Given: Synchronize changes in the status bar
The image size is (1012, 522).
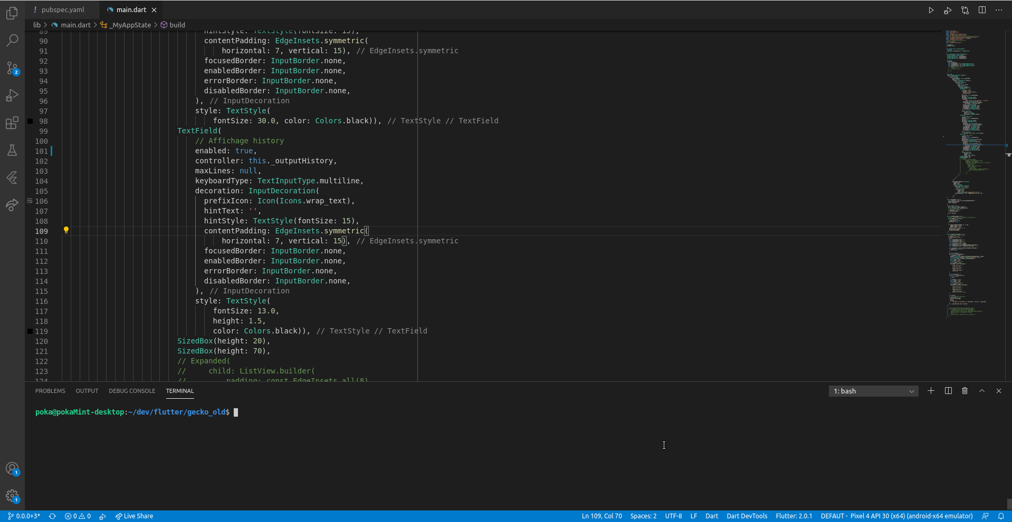Looking at the screenshot, I should point(52,516).
